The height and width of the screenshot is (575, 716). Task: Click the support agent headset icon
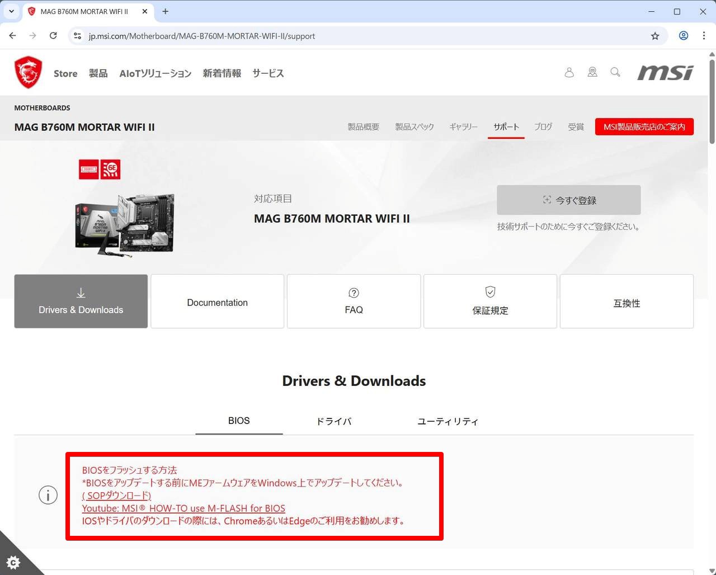pos(592,72)
